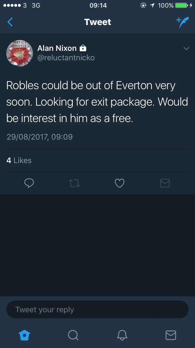Tap the back arrow icon
This screenshot has width=195, height=348.
pyautogui.click(x=10, y=22)
